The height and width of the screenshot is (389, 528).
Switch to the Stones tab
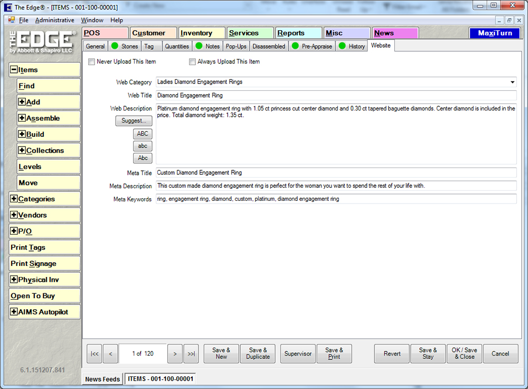(125, 47)
